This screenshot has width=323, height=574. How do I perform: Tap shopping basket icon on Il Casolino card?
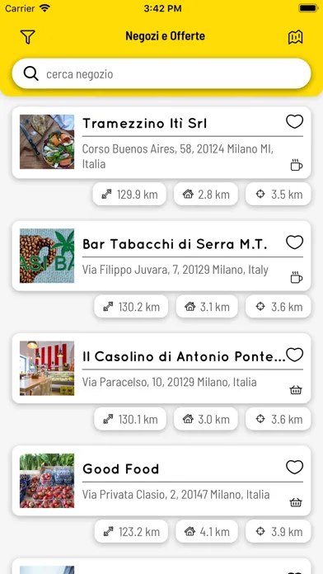[x=296, y=390]
